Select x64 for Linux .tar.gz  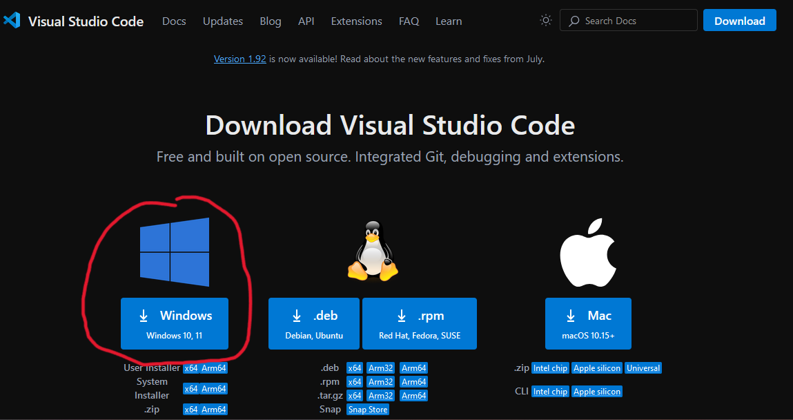point(355,395)
